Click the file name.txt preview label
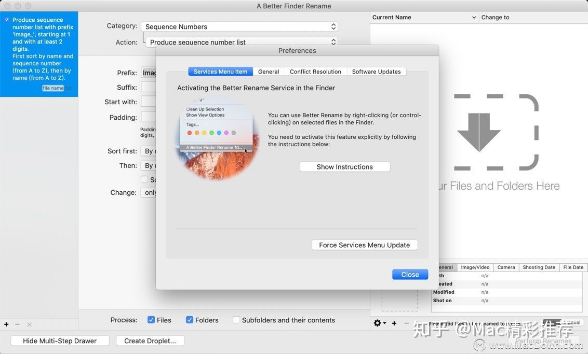Screen dimensions: 588x354 (57, 88)
